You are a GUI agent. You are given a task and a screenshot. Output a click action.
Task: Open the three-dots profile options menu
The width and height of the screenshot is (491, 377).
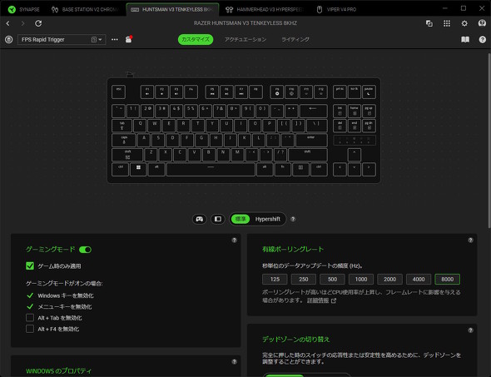(115, 39)
